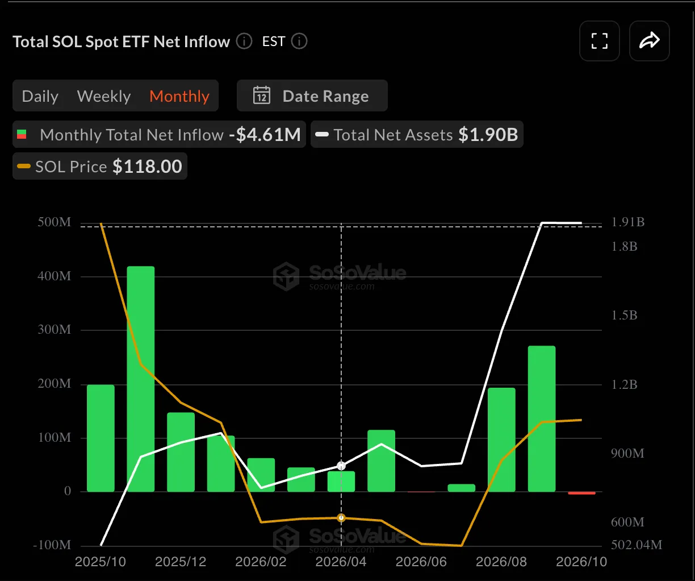Click the 2026/06 x-axis label
This screenshot has width=695, height=581.
point(421,562)
